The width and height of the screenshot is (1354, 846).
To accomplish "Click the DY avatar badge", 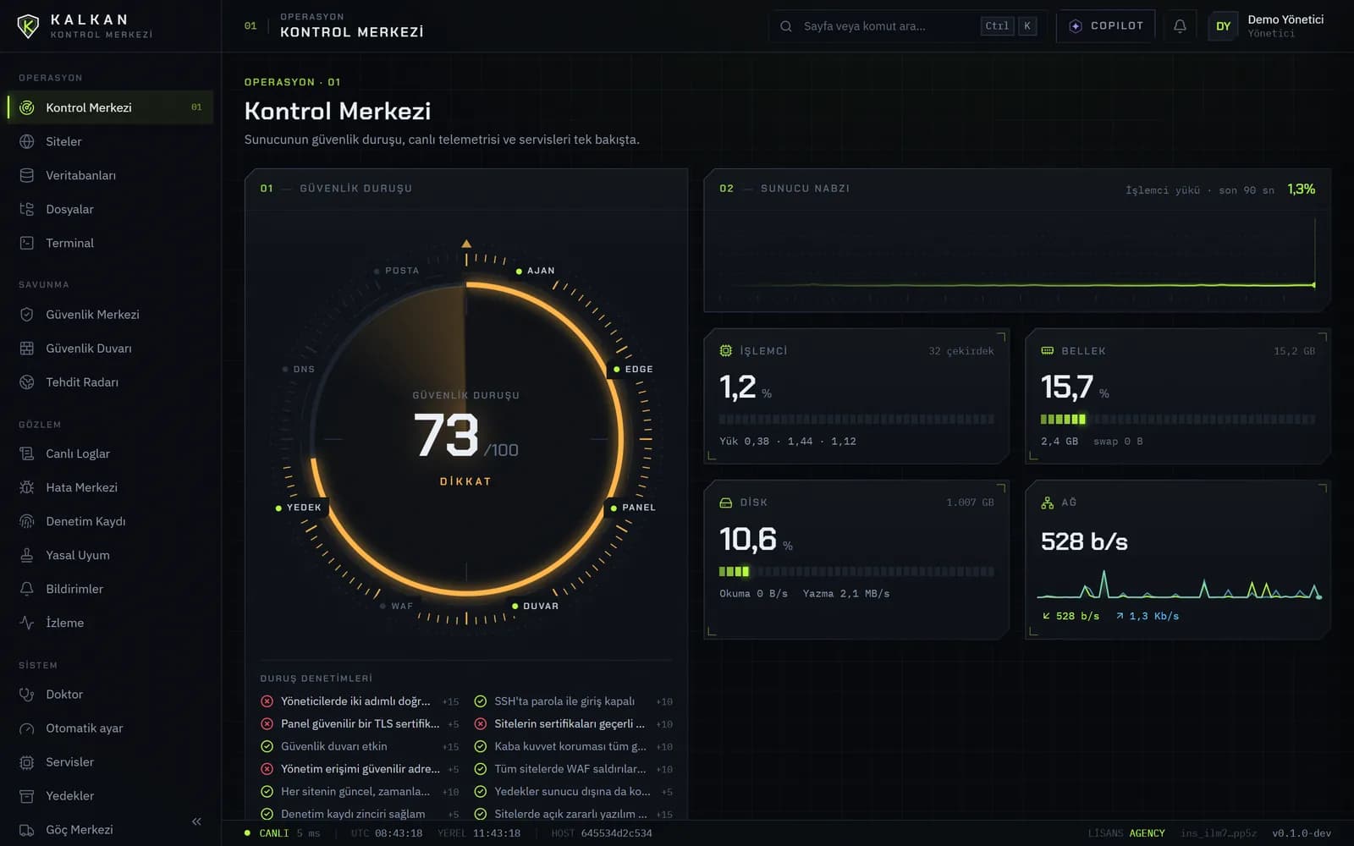I will pos(1223,26).
